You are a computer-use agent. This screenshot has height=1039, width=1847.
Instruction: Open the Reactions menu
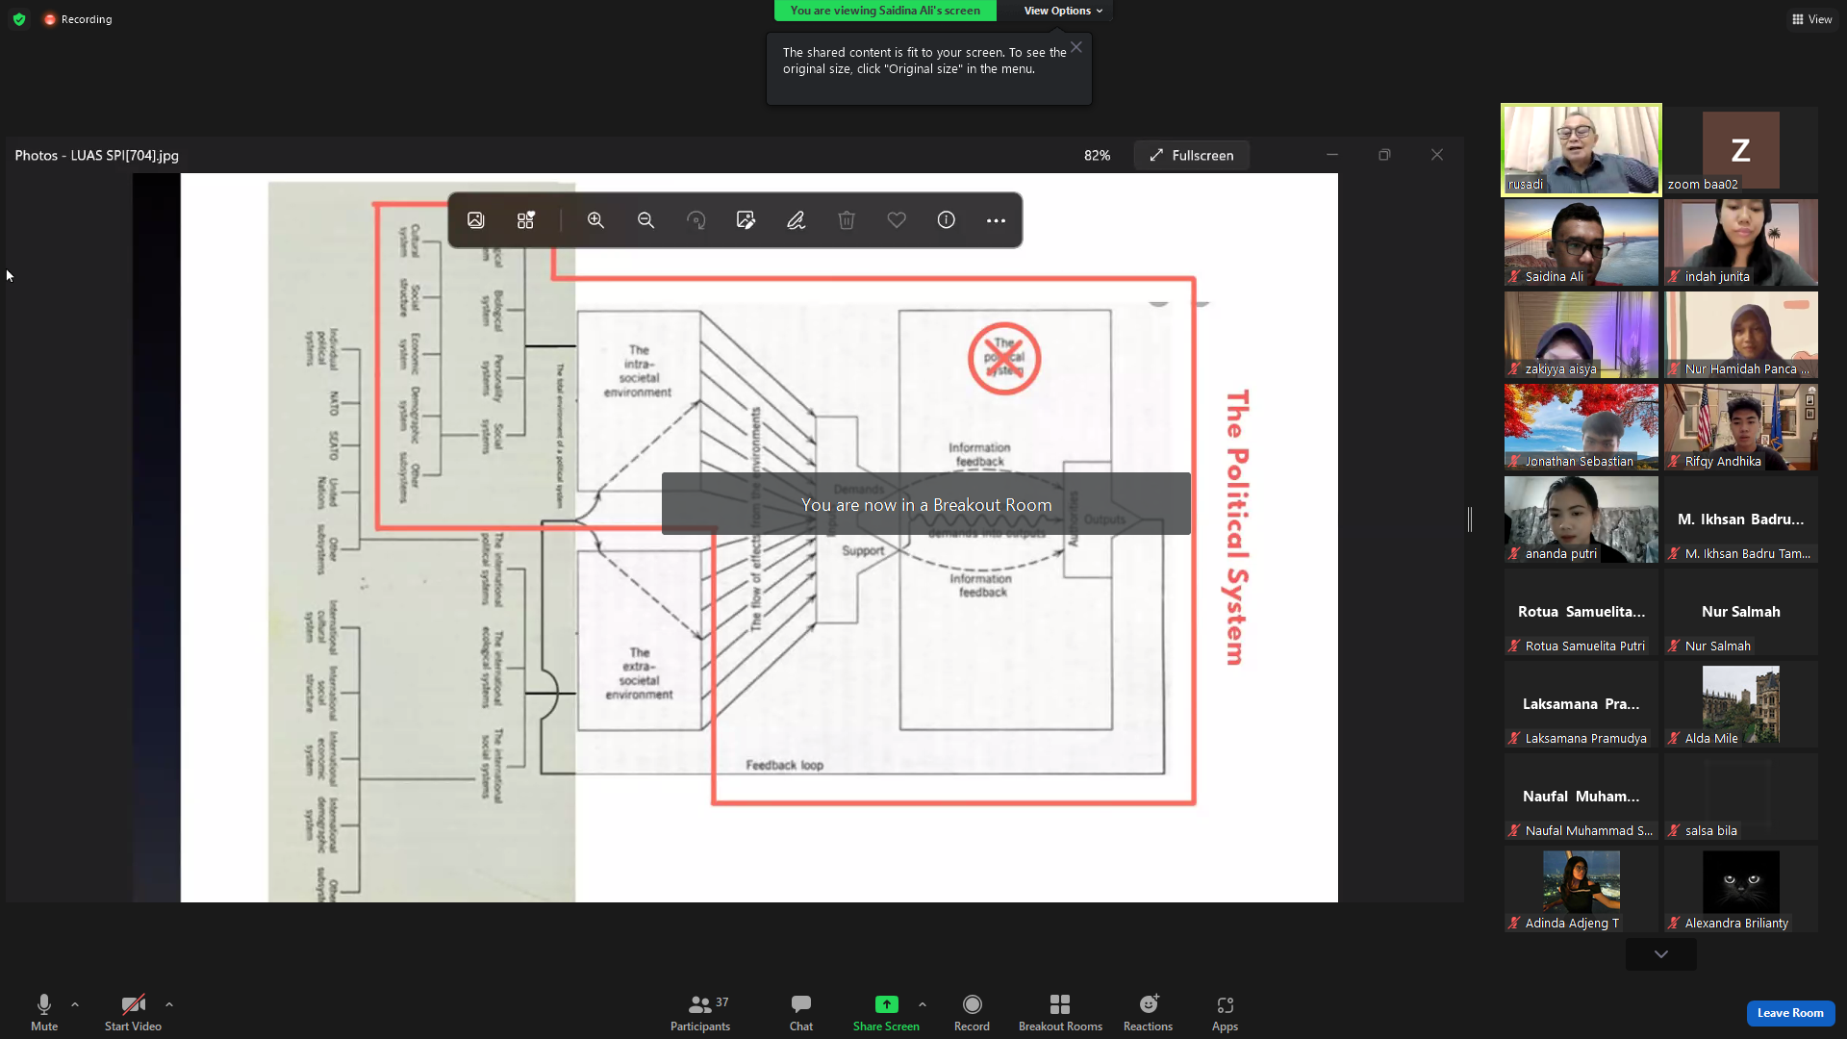(1148, 1012)
